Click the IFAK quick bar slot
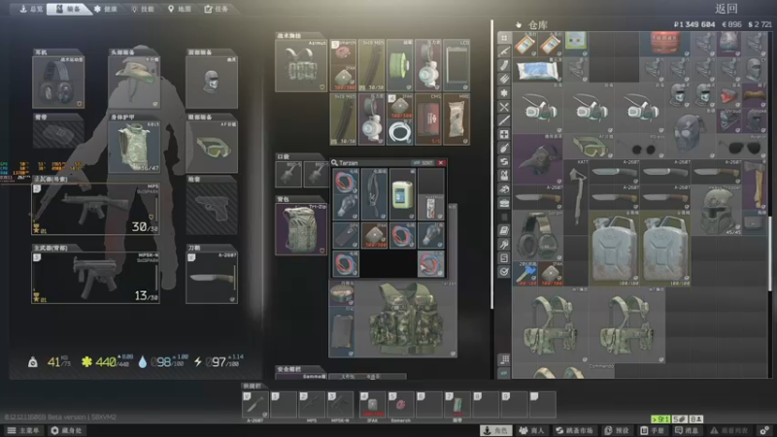The image size is (777, 437). coord(373,404)
